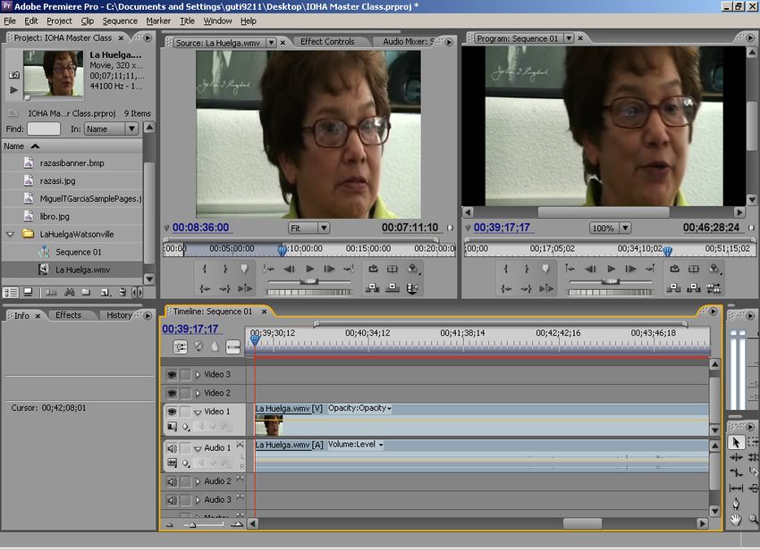Open Source monitor Fit zoom dropdown
The height and width of the screenshot is (550, 760).
[324, 228]
